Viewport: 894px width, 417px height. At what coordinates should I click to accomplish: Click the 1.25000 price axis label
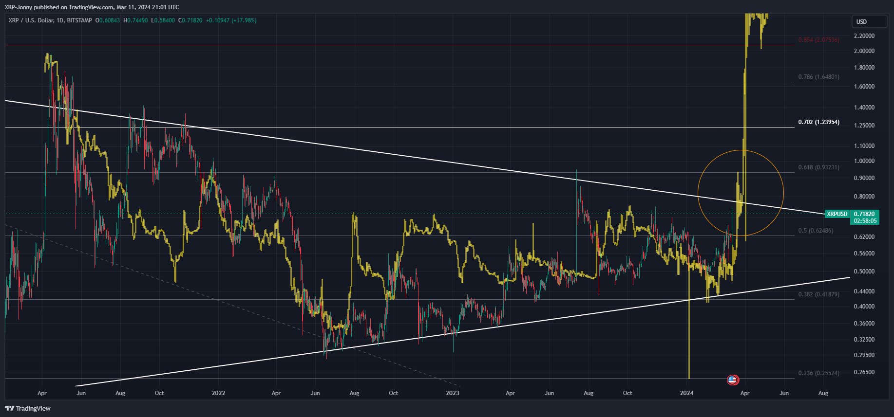pos(864,126)
